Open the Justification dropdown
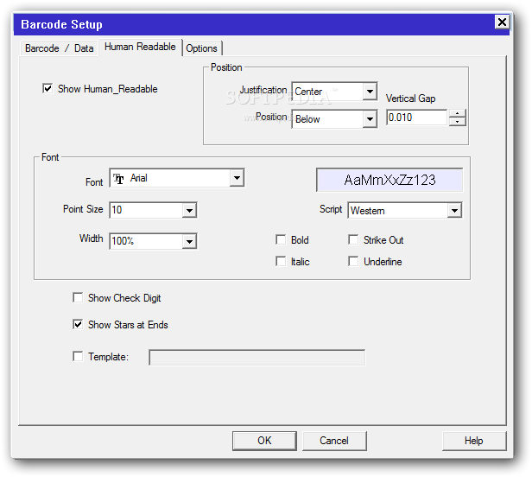The image size is (532, 477). [370, 92]
